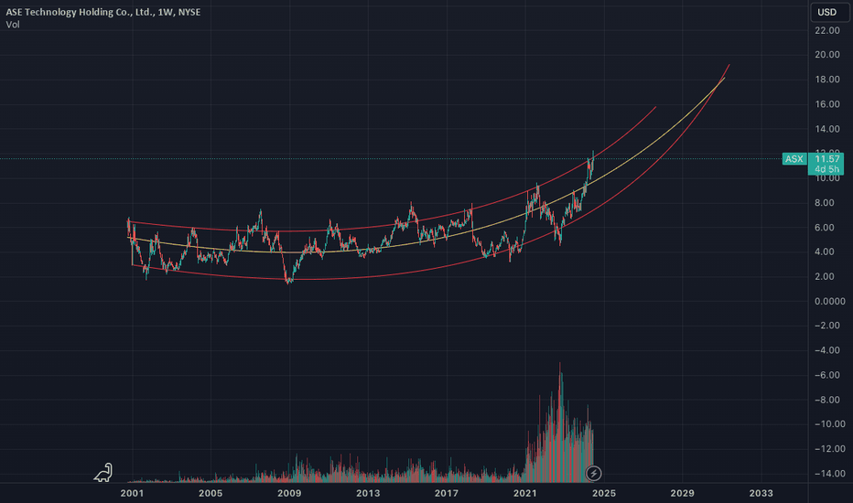Click the 2.00 price scale label

point(825,276)
